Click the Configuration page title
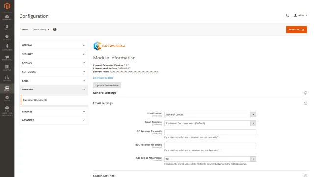 coord(34,16)
